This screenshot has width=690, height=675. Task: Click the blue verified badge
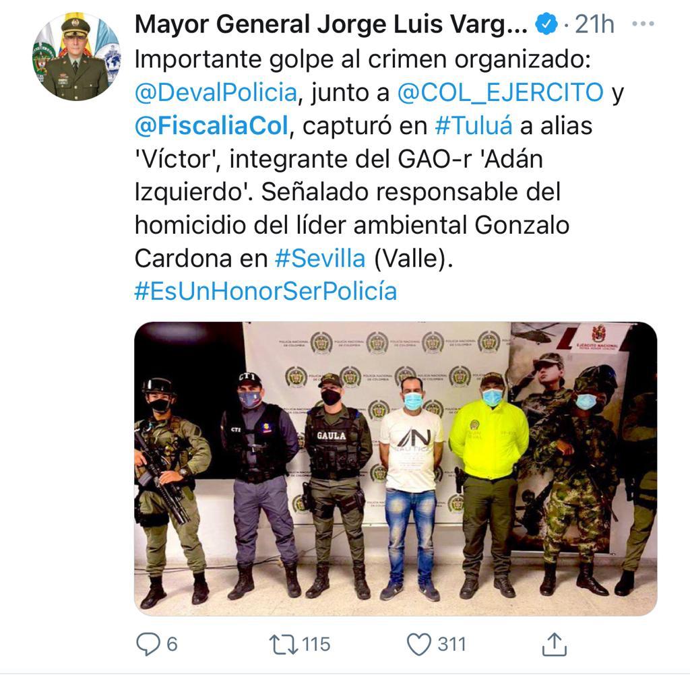546,24
